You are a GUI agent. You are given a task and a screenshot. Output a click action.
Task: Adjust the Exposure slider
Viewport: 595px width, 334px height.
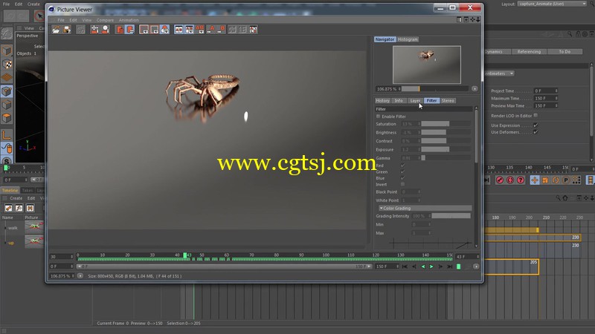click(446, 150)
